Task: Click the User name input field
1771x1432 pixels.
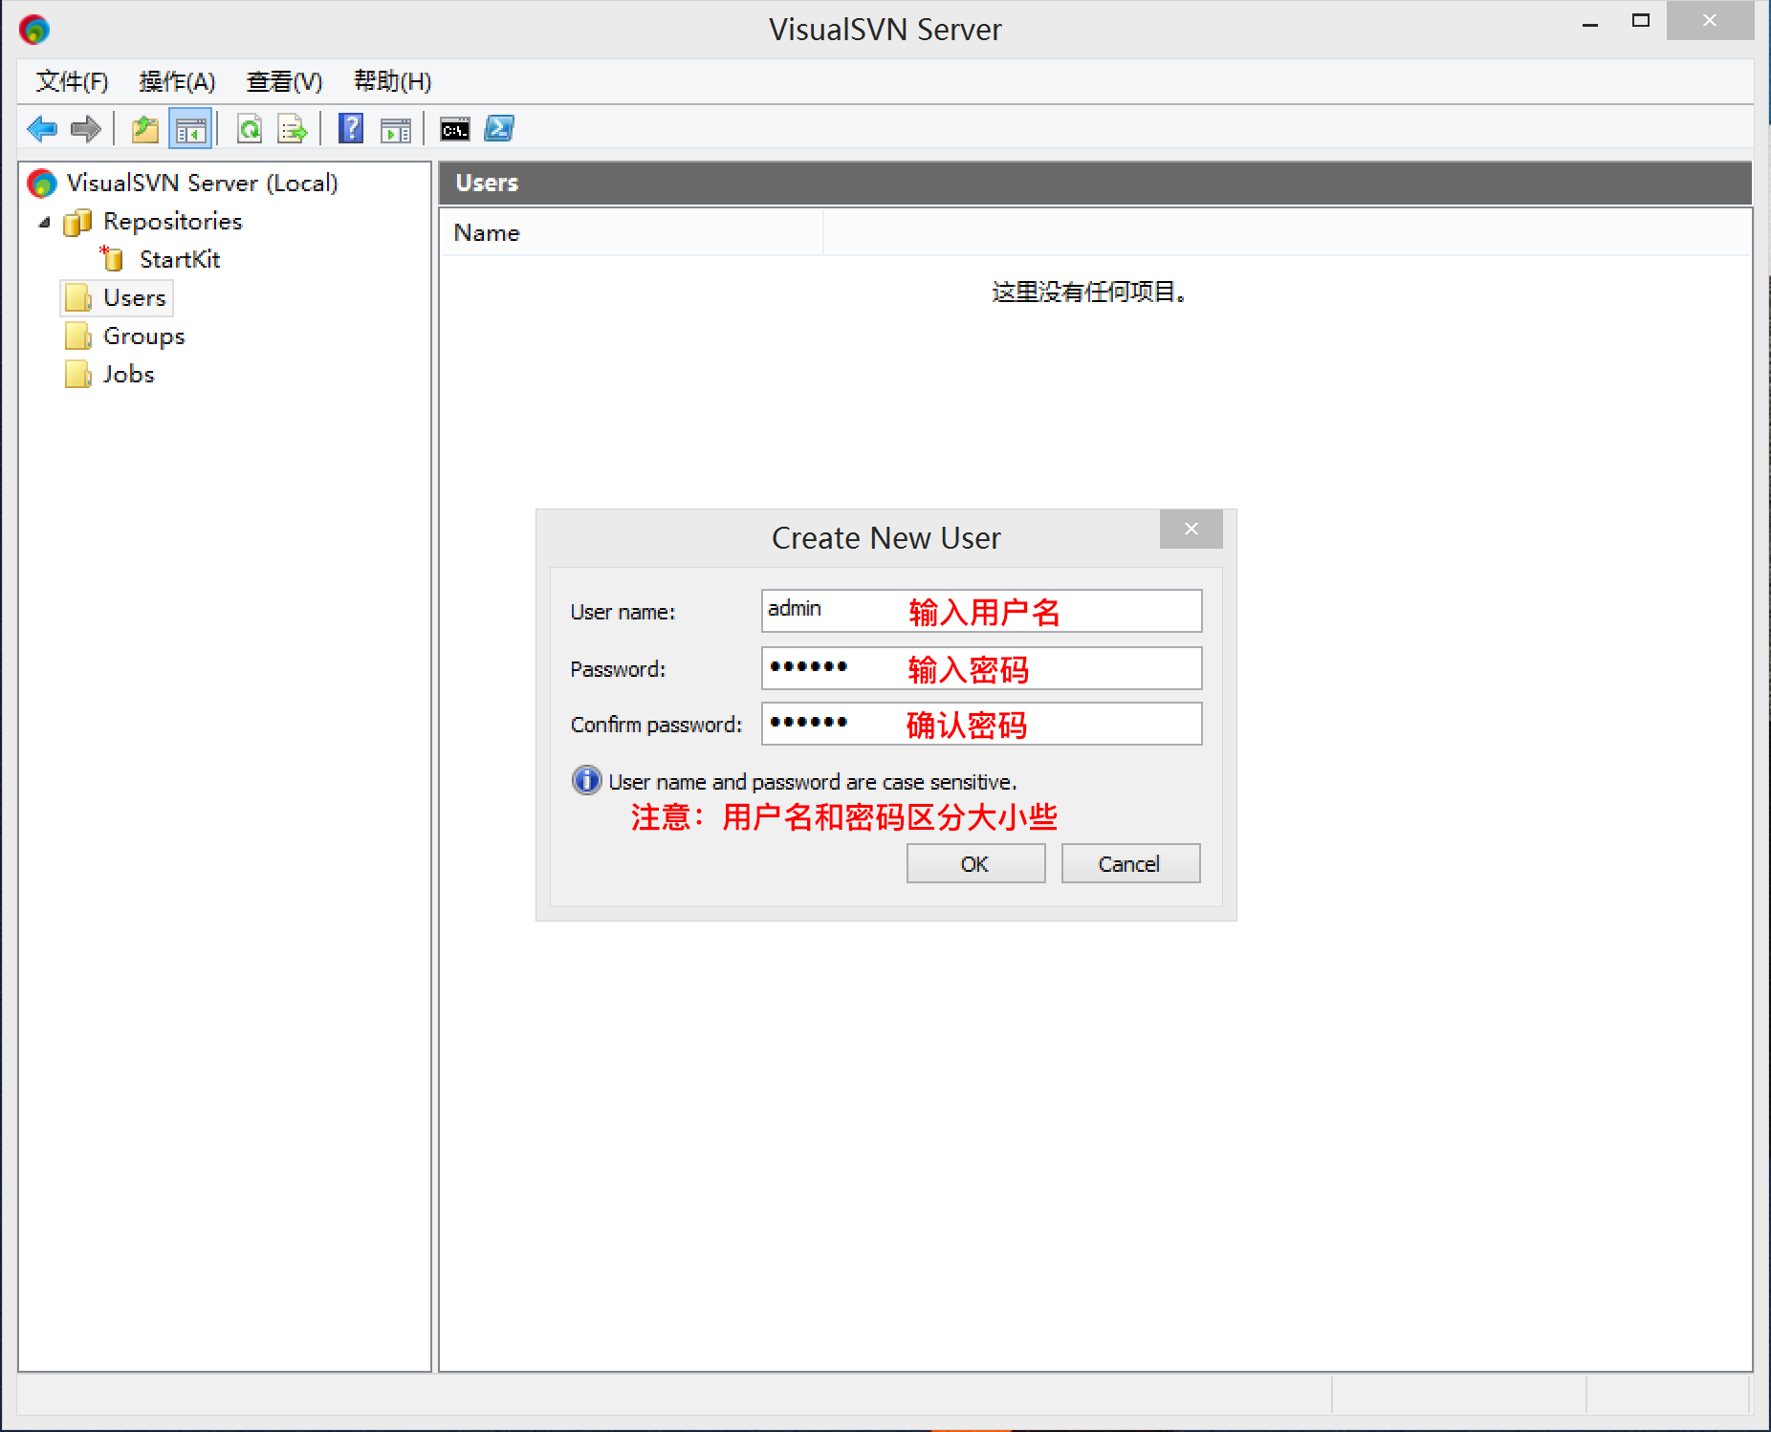Action: [980, 611]
